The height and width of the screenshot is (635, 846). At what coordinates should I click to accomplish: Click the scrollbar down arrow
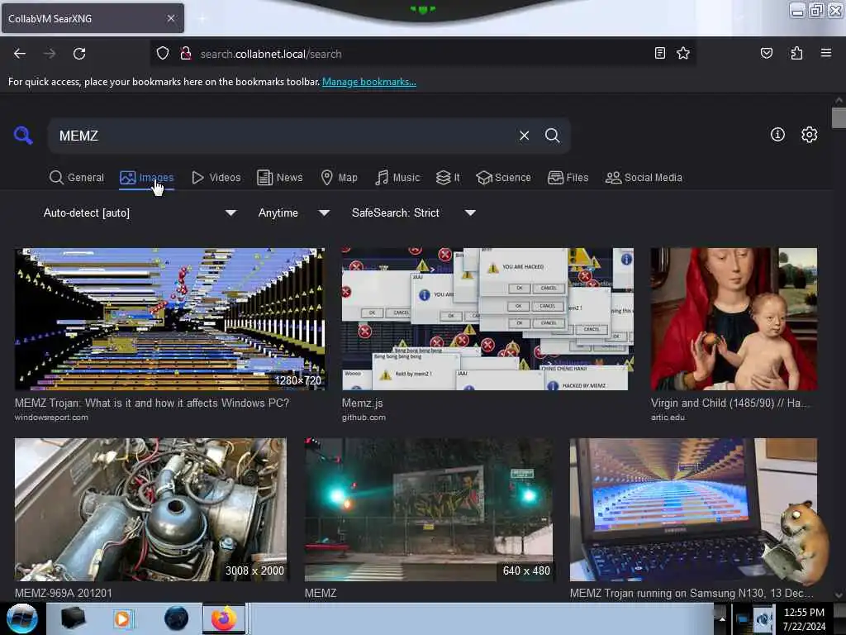839,595
